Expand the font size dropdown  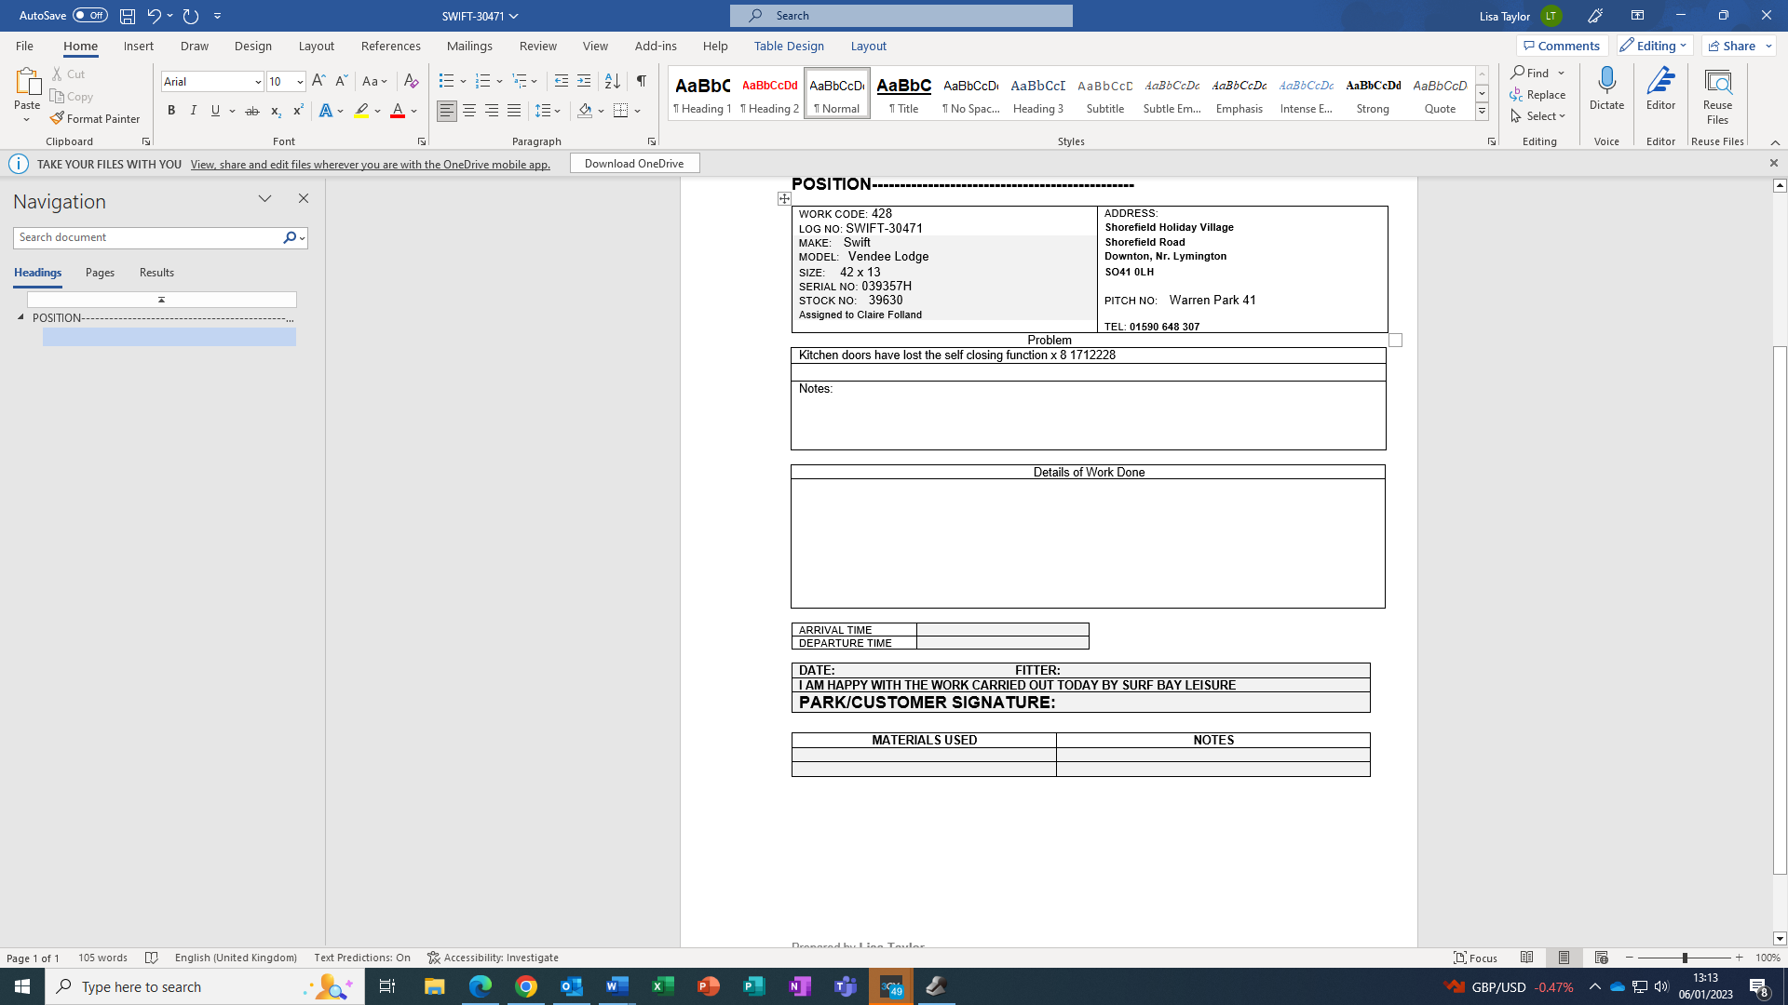[300, 82]
